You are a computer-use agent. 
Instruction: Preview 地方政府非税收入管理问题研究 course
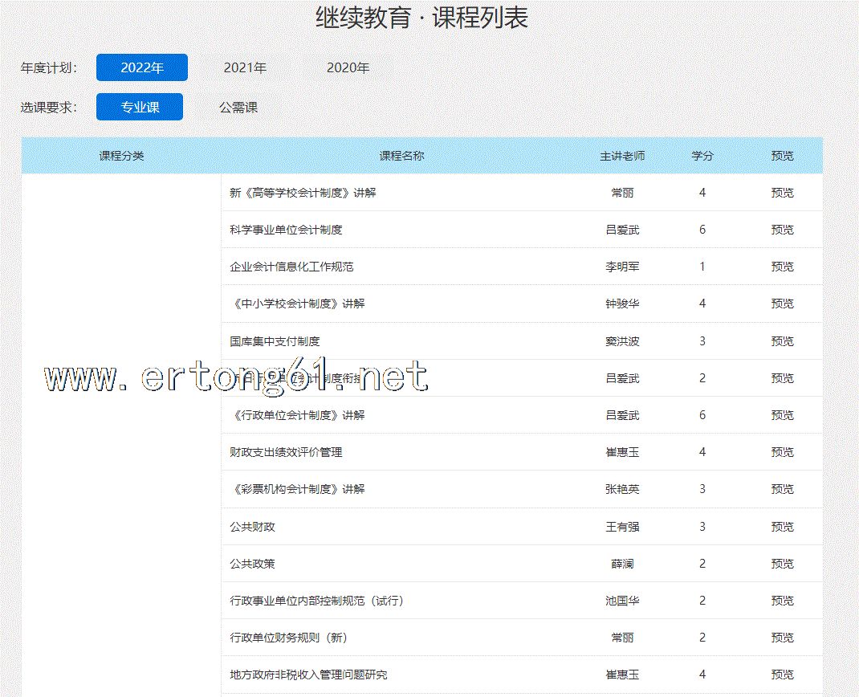(782, 675)
